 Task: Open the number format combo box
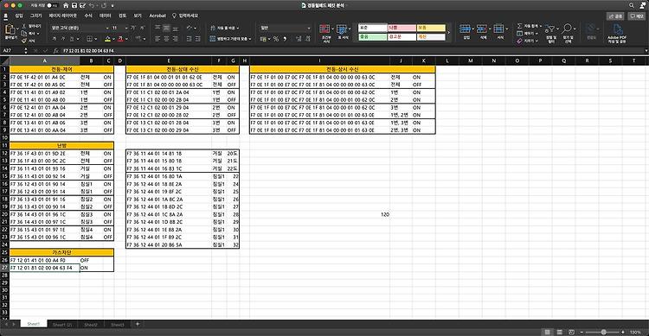[x=286, y=28]
